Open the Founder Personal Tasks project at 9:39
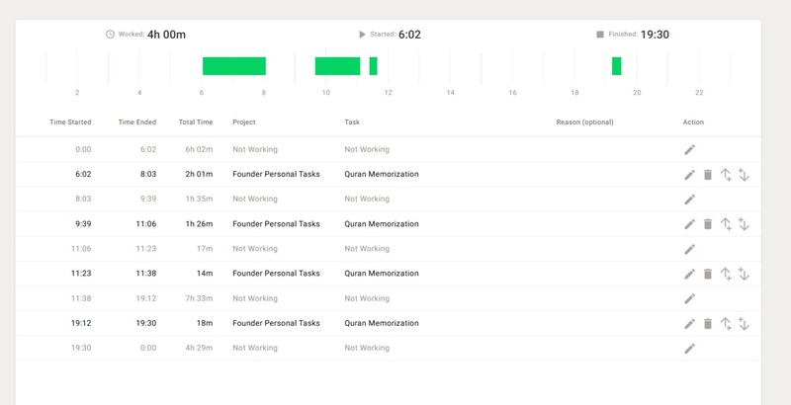Viewport: 791px width, 405px height. 276,224
